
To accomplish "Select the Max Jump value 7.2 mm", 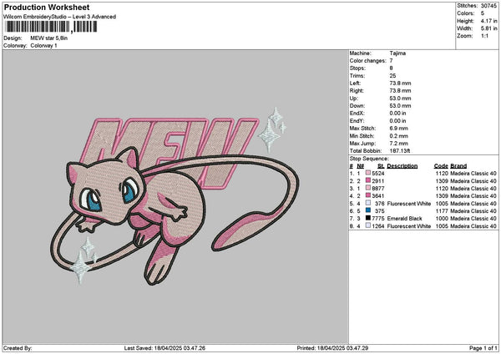I will pyautogui.click(x=399, y=144).
